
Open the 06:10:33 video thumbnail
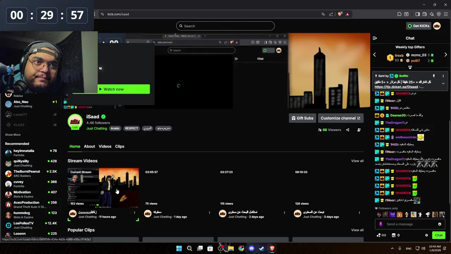[x=328, y=188]
